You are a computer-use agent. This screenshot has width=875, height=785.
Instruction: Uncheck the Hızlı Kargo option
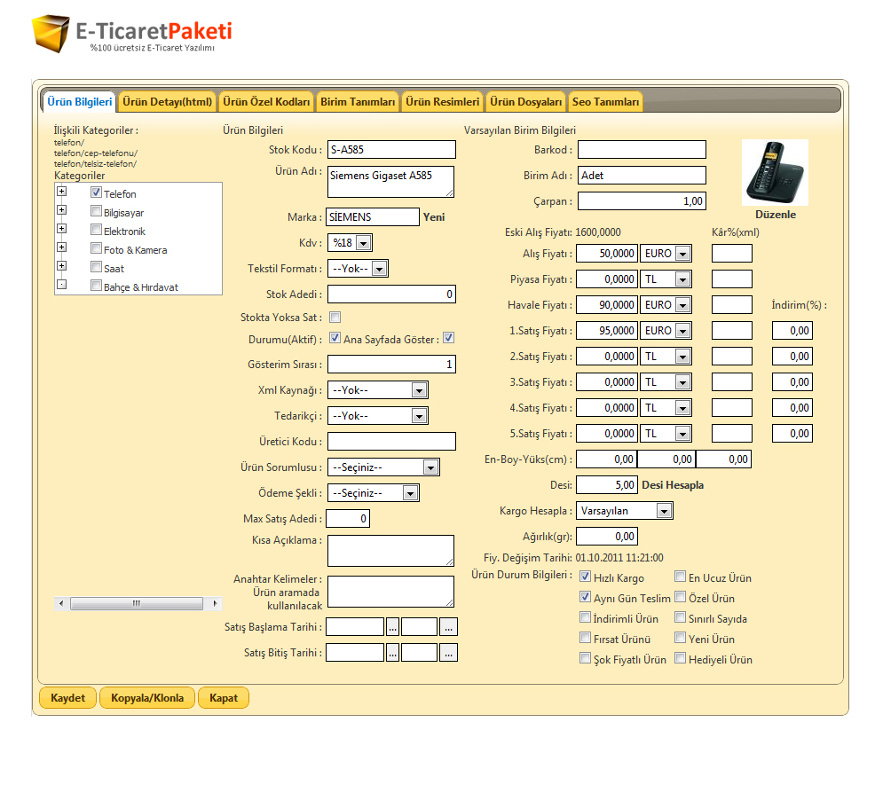(x=585, y=577)
